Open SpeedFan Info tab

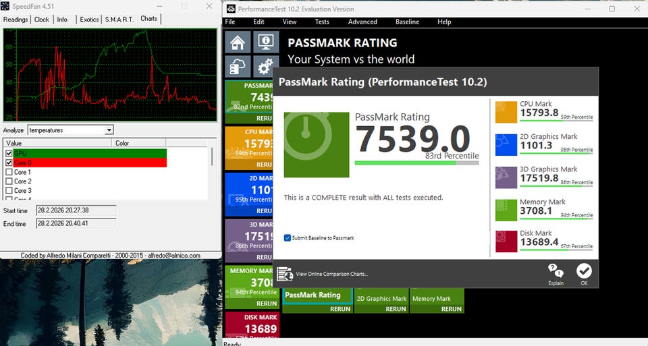(62, 20)
